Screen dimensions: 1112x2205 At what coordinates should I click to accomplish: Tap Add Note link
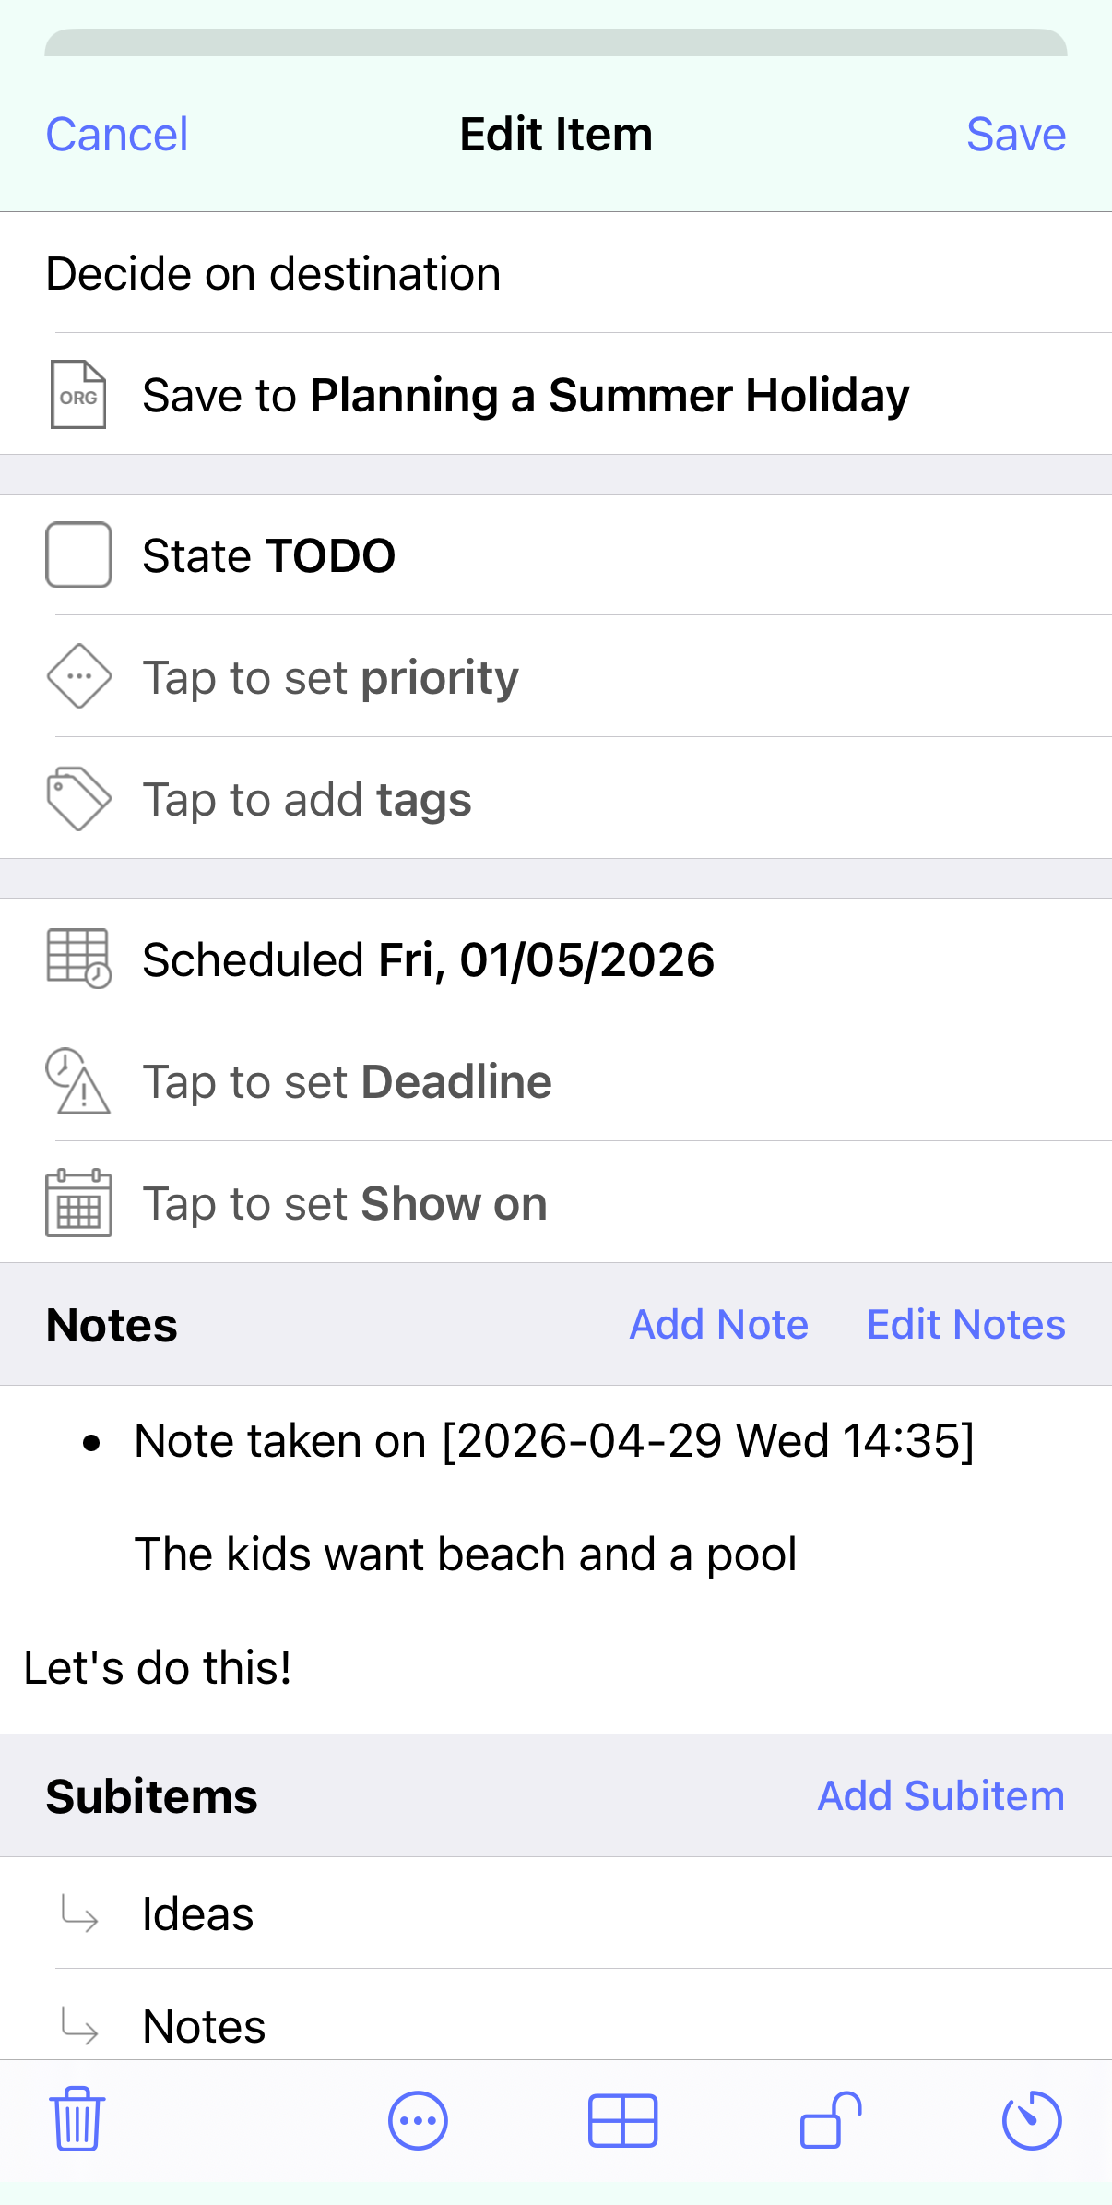[x=719, y=1325]
